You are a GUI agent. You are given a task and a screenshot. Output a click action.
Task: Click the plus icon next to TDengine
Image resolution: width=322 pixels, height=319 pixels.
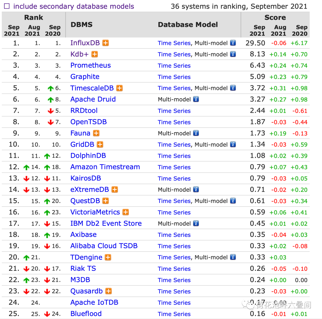108,257
